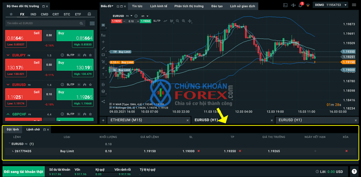
Task: Switch to the Đặt lệnh tab
Action: coord(12,129)
